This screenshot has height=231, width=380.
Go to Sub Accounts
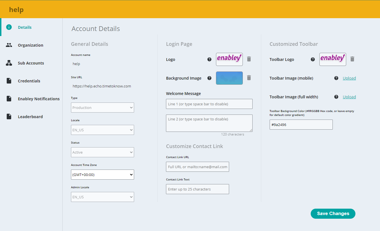(x=31, y=63)
